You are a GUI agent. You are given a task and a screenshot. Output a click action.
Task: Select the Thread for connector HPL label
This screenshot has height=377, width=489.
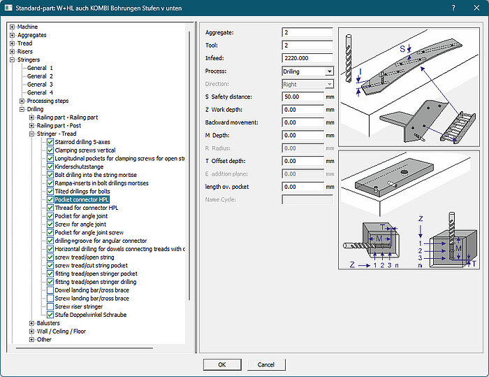(x=86, y=208)
